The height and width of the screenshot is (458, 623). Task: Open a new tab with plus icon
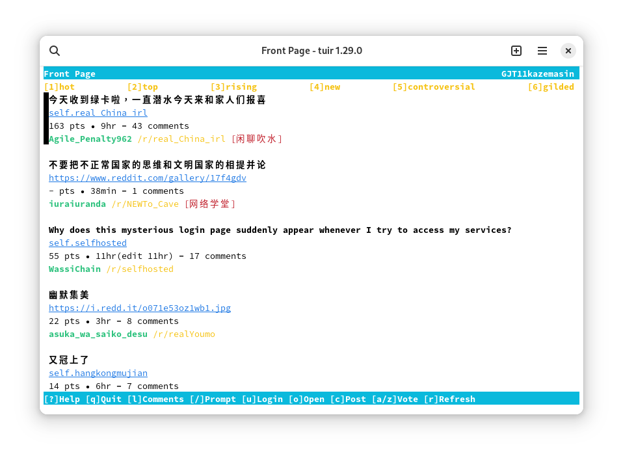click(x=516, y=51)
